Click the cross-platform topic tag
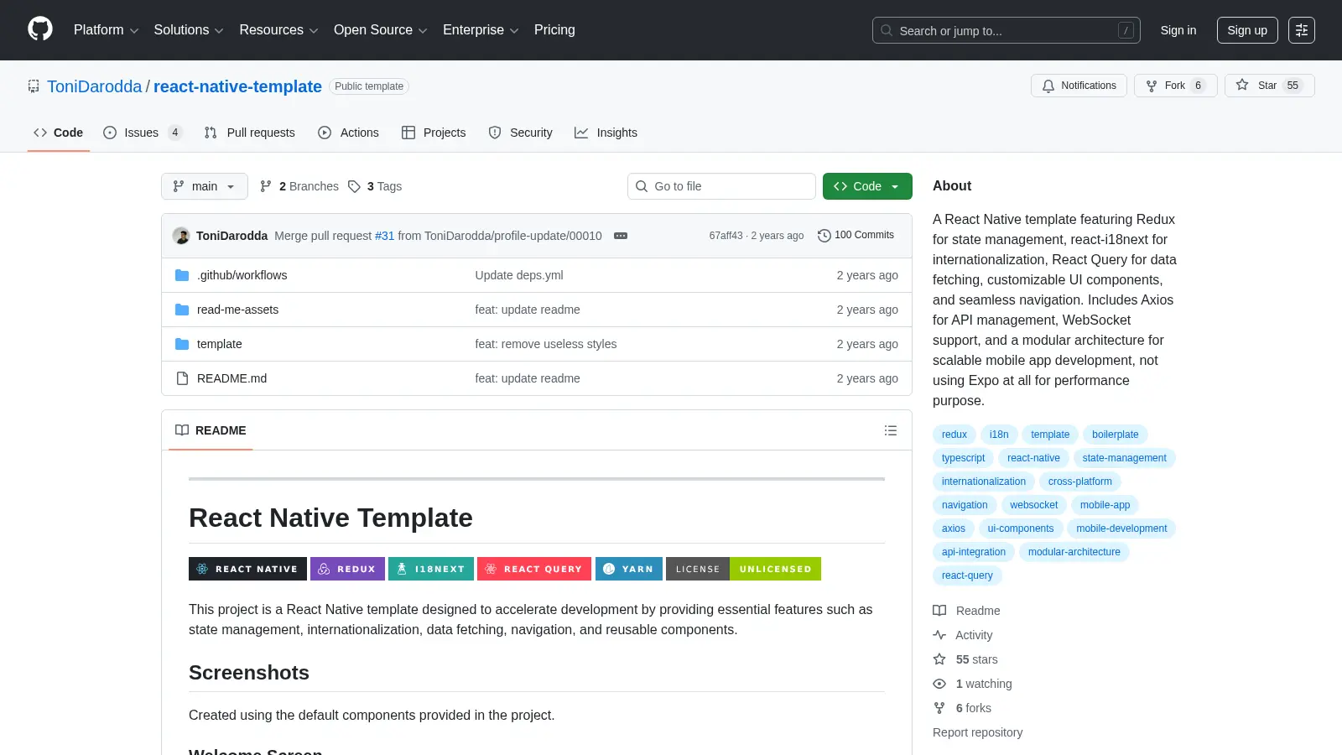The image size is (1342, 755). (x=1079, y=482)
